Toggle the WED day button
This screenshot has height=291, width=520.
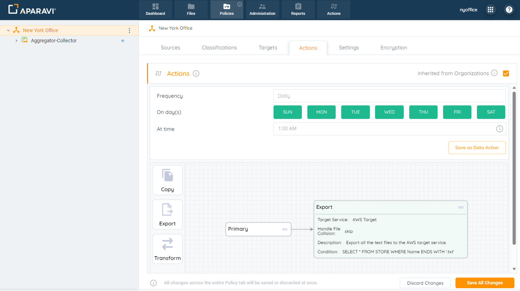point(389,112)
